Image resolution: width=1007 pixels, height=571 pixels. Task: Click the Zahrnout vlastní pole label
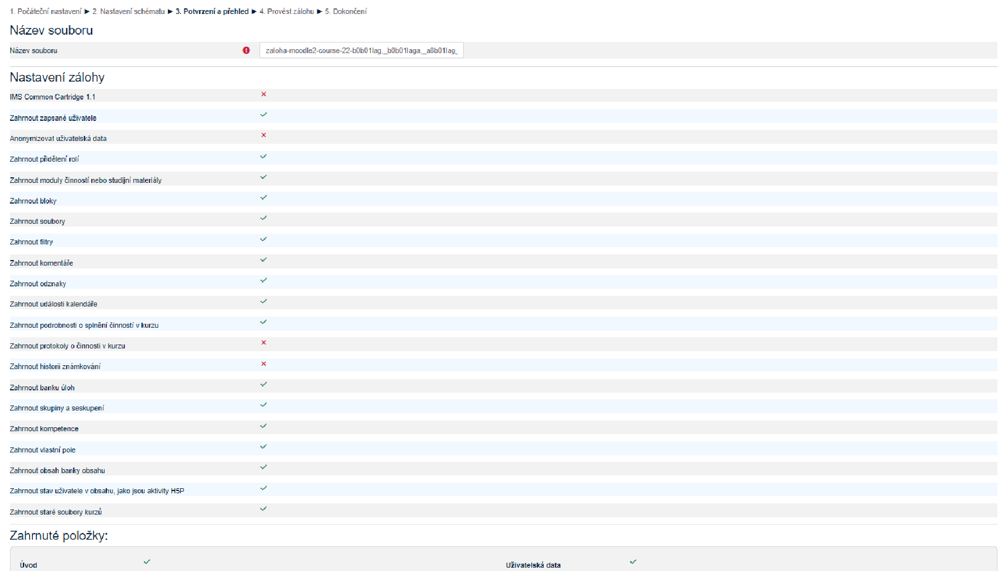click(43, 450)
